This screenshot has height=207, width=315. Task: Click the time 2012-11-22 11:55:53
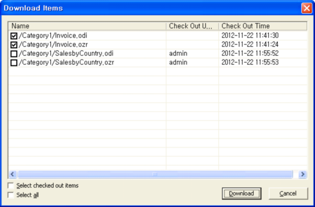[250, 62]
